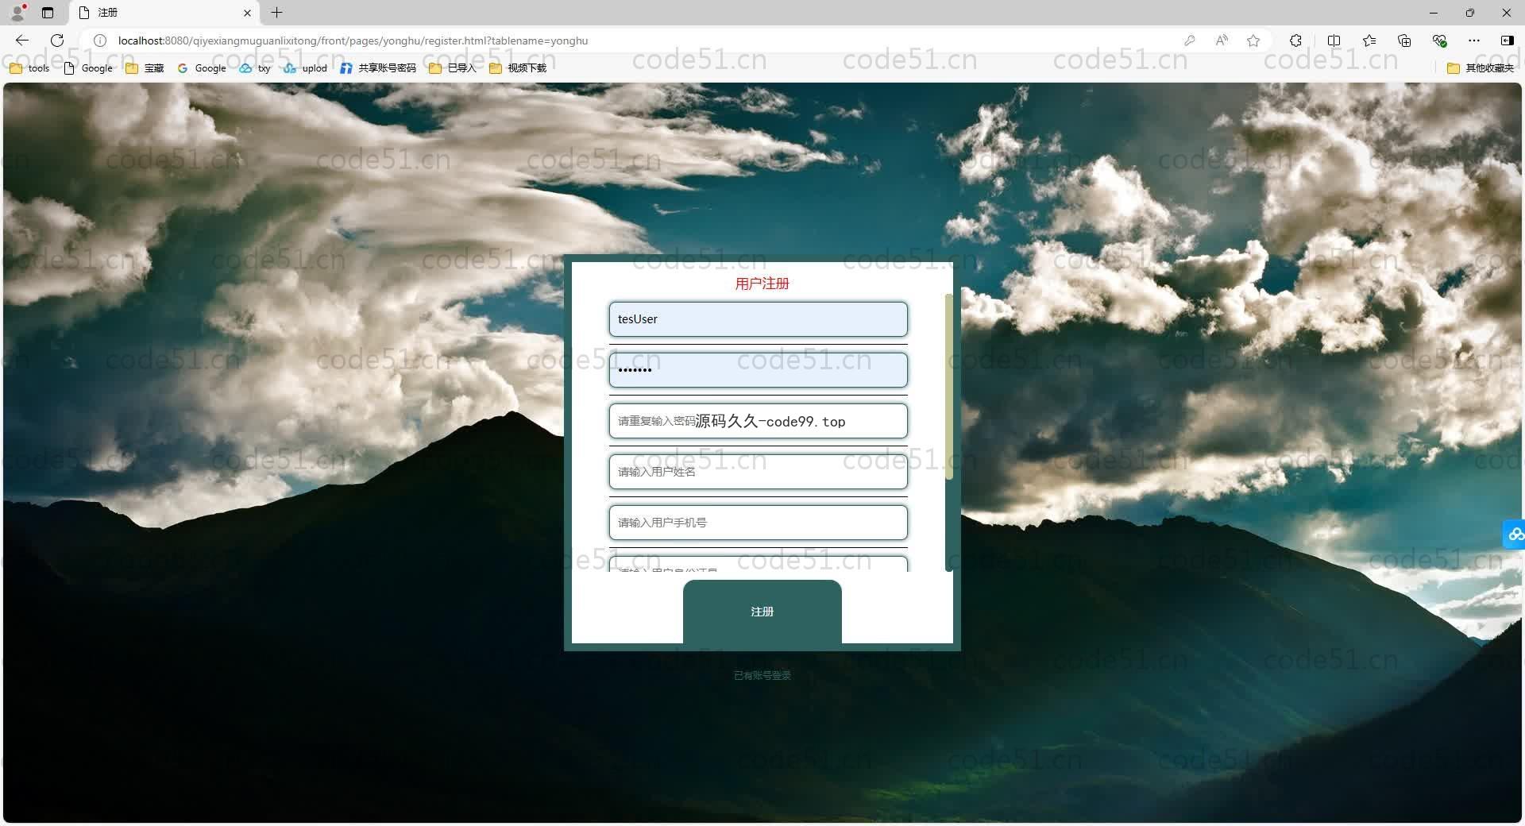This screenshot has height=826, width=1525.
Task: Open the 其他收藏夹 folder
Action: 1481,68
